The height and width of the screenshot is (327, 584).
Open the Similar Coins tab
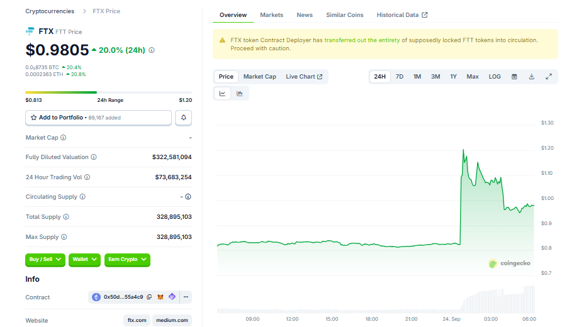(x=344, y=15)
